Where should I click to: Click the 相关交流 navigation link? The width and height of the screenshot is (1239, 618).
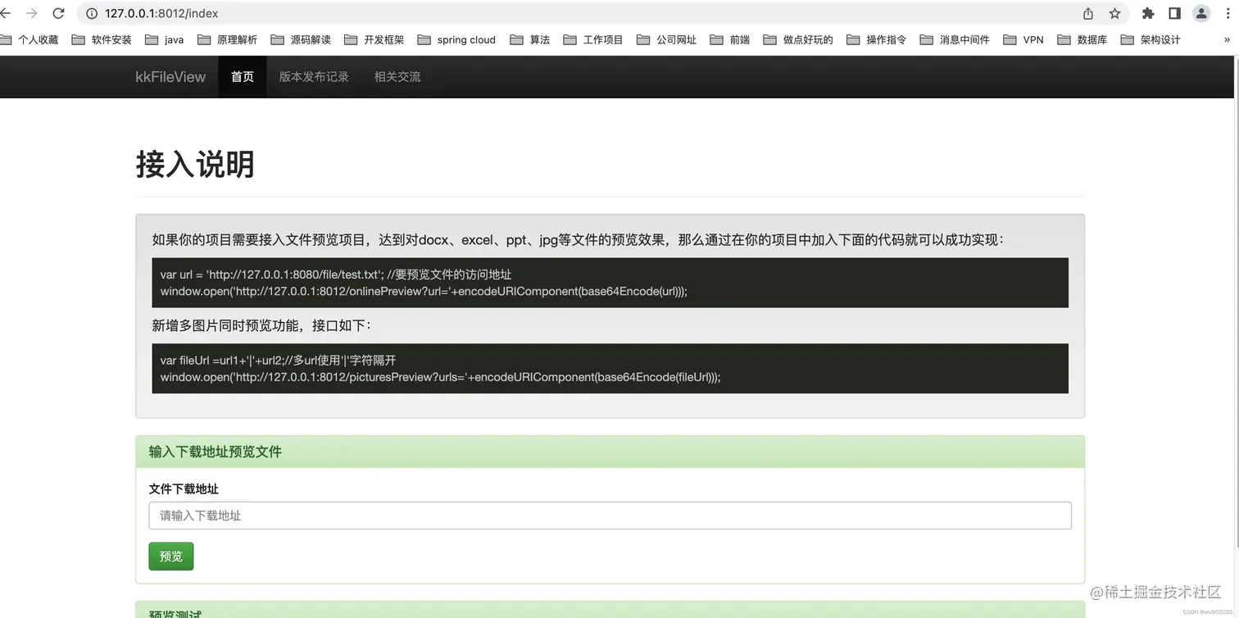point(397,76)
